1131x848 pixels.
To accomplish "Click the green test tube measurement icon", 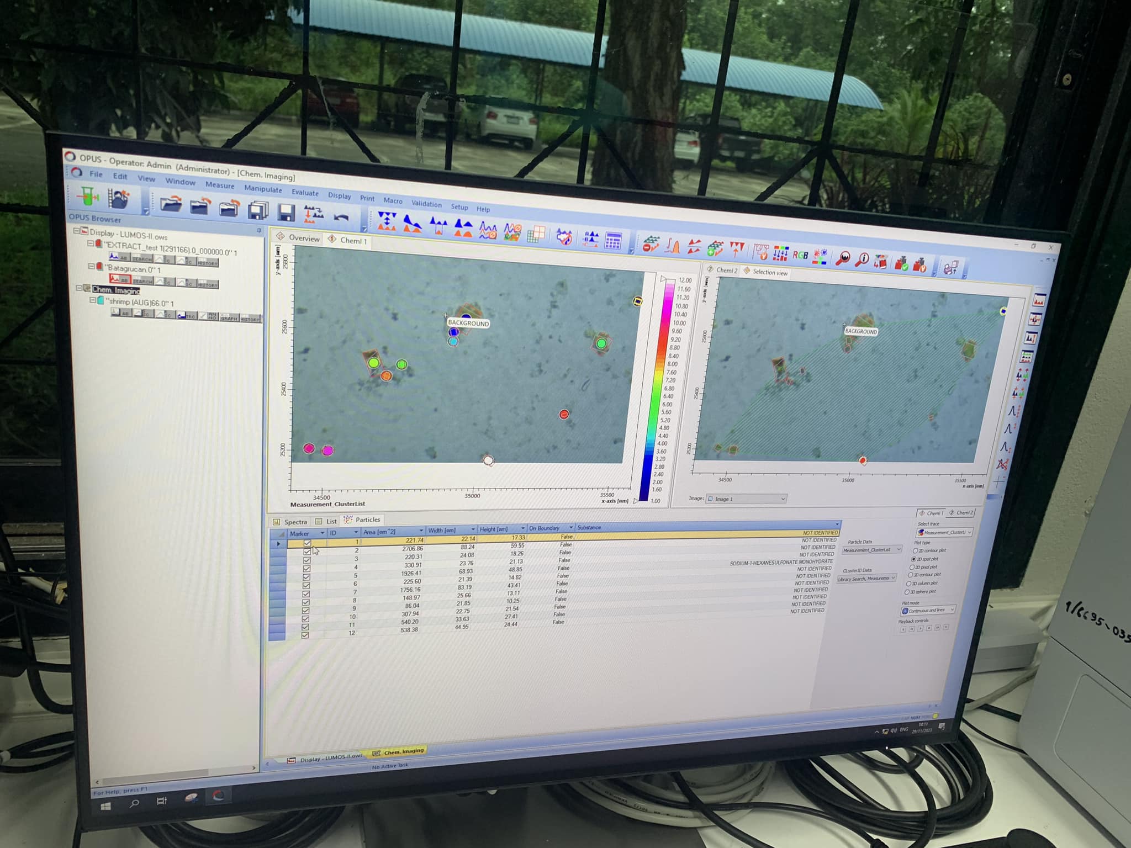I will (88, 197).
